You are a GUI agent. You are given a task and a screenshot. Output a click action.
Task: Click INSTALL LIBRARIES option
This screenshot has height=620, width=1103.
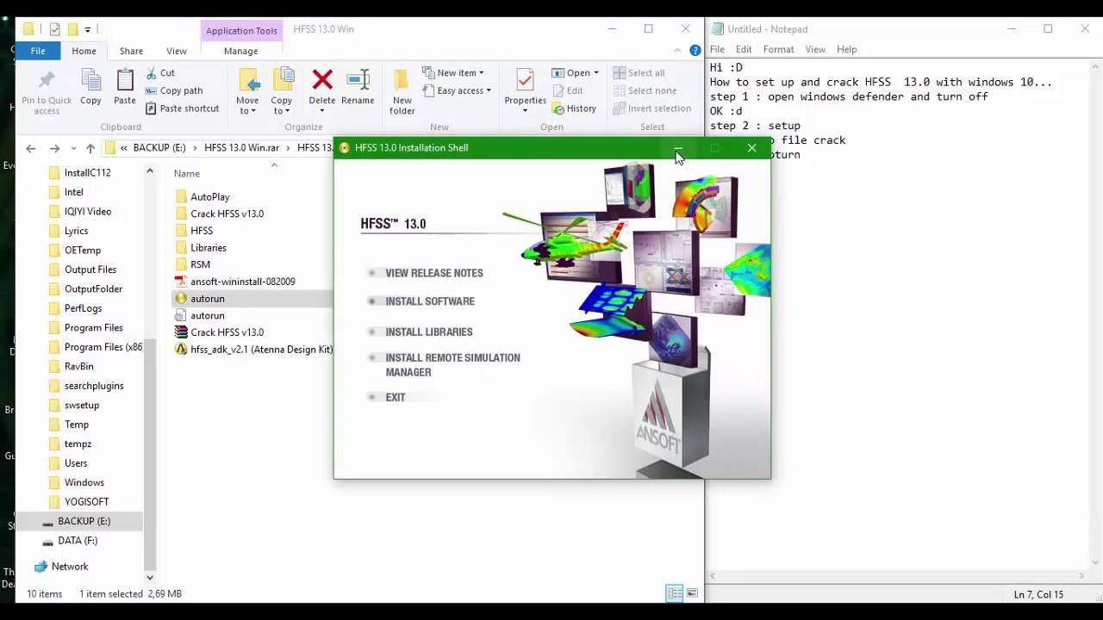click(x=429, y=332)
